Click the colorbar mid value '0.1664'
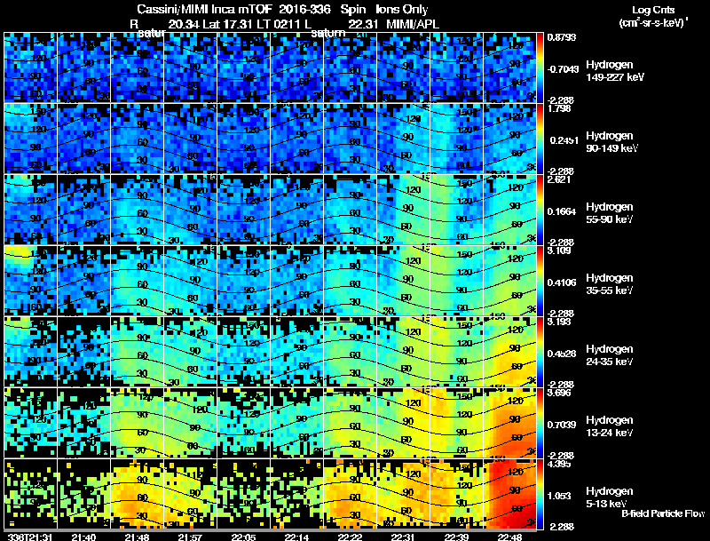The image size is (710, 541). 562,211
